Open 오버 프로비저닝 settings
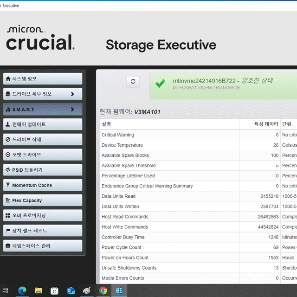 (43, 215)
